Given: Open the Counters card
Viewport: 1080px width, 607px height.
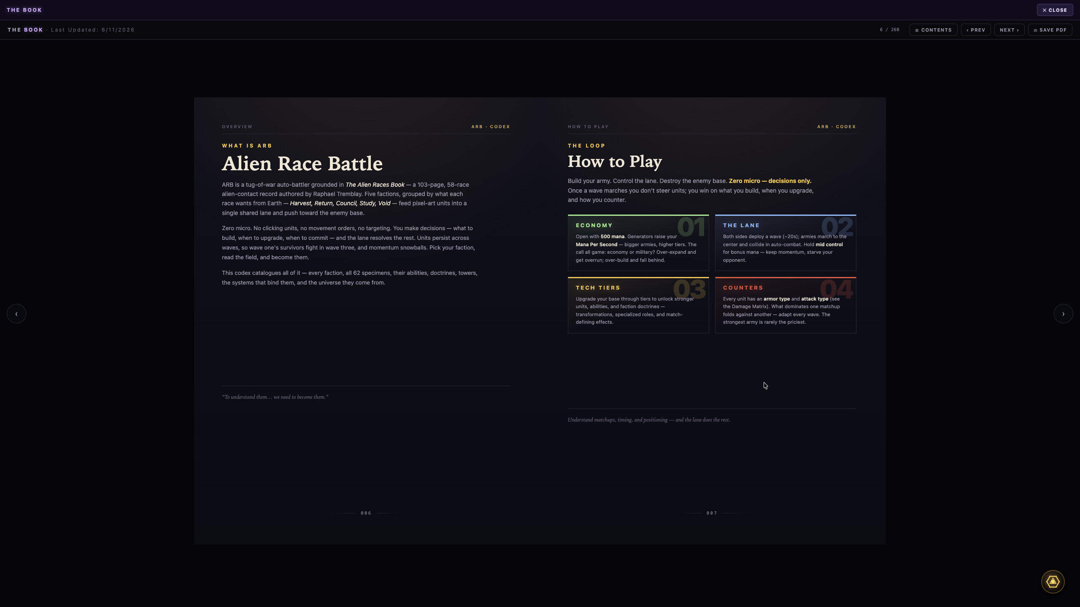Looking at the screenshot, I should [786, 305].
